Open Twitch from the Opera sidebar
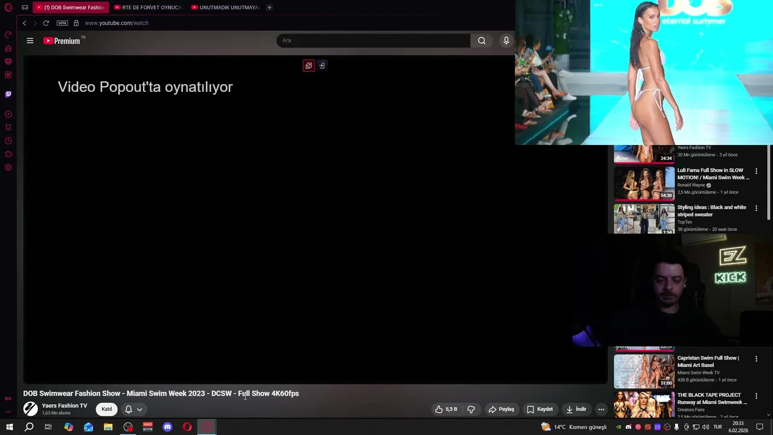Image resolution: width=773 pixels, height=435 pixels. pyautogui.click(x=8, y=94)
